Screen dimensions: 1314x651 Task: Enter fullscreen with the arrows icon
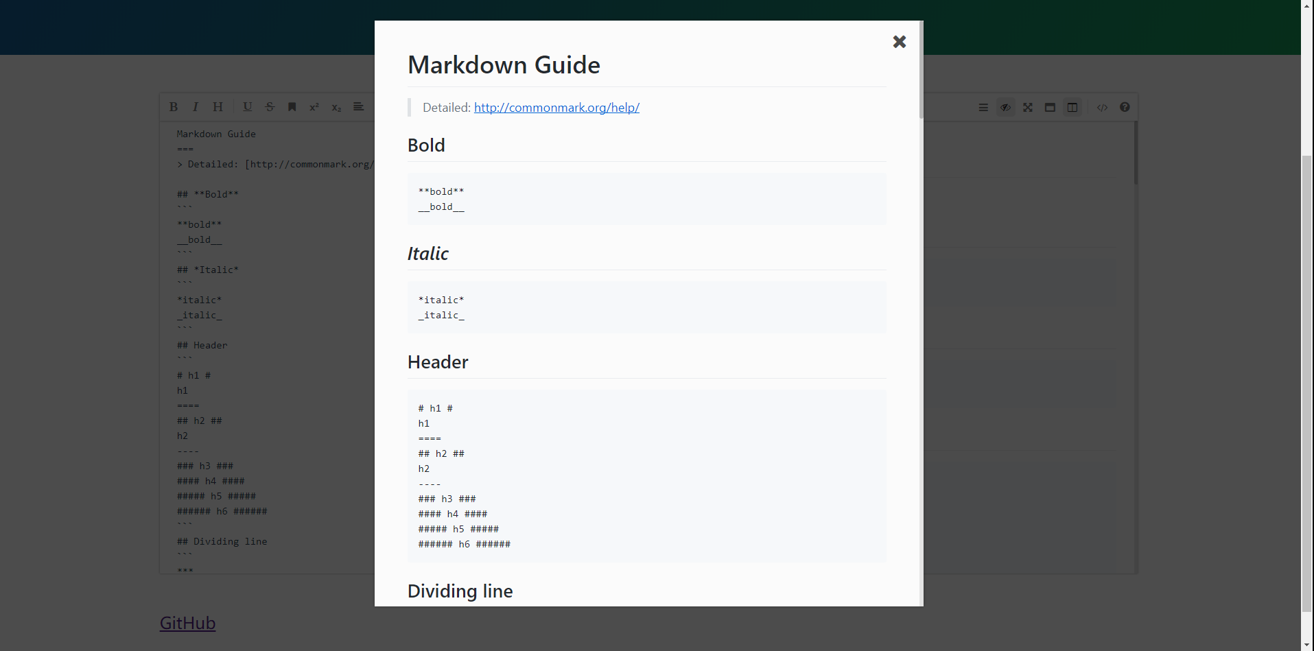[x=1028, y=107]
